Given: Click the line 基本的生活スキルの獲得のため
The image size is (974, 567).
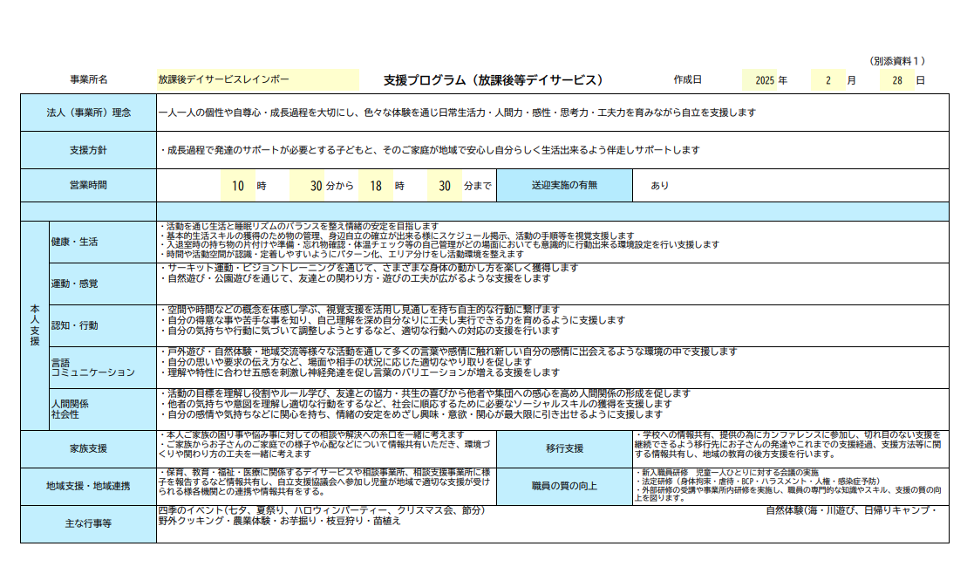Looking at the screenshot, I should pos(396,236).
